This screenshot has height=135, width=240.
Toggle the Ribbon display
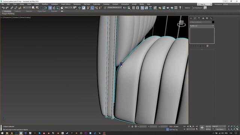pos(142,8)
